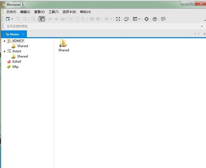
Task: Click the Cut scissors icon
Action: pos(71,19)
